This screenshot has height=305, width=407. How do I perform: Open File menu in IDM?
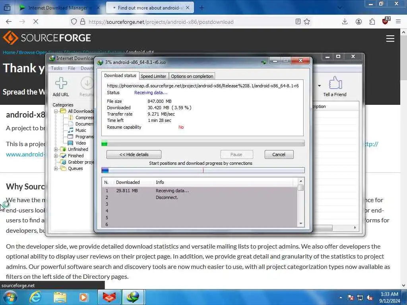[72, 68]
